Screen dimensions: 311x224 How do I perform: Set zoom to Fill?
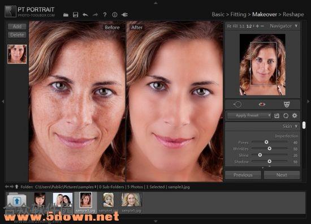(x=235, y=26)
